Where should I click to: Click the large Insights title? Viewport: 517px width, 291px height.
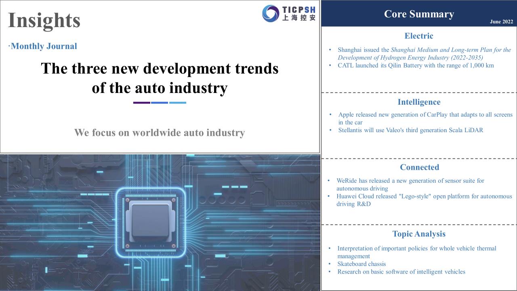(x=44, y=20)
